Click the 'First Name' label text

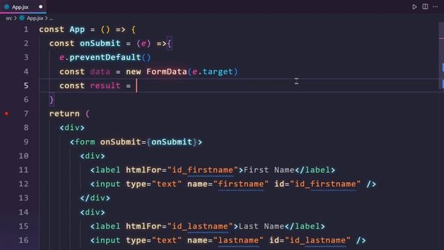(x=269, y=169)
